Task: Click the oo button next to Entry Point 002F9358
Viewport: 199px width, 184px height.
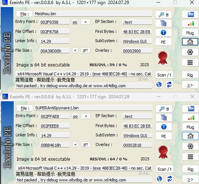Action: 75,22
